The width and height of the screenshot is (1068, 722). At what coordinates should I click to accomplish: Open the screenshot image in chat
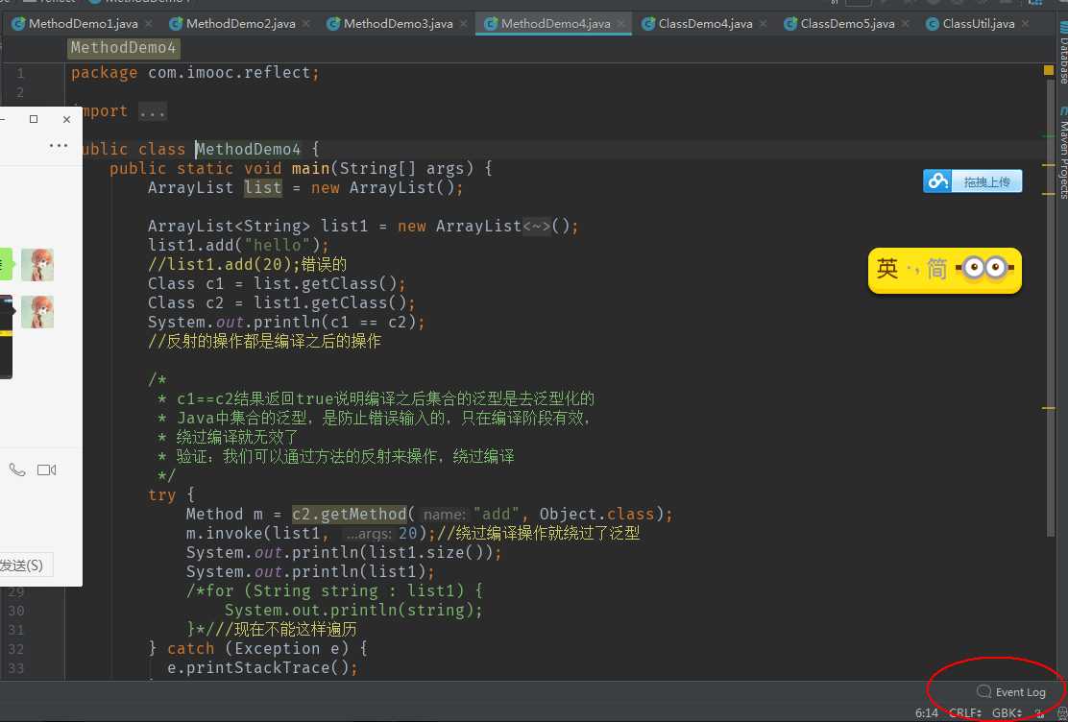click(6, 337)
